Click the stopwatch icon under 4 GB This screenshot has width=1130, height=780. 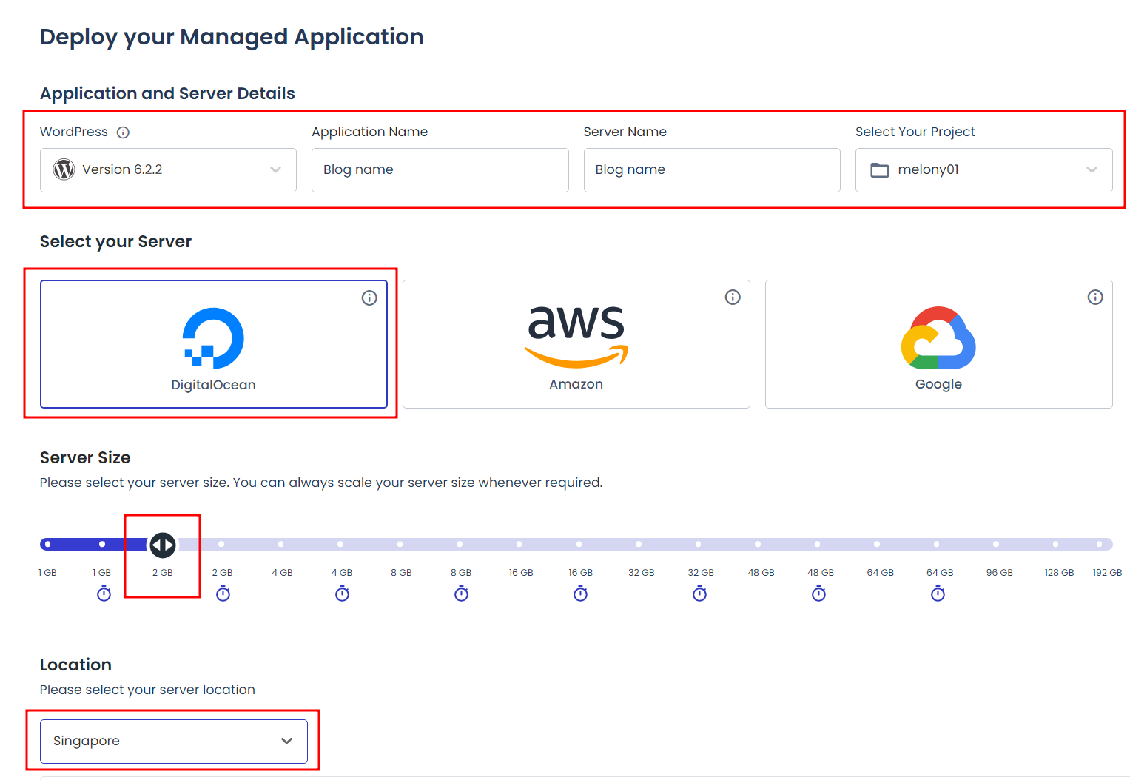click(x=342, y=594)
